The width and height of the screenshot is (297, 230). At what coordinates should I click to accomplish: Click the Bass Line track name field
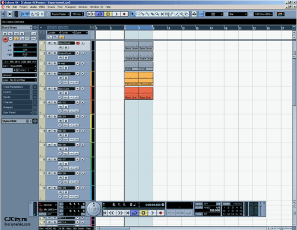click(66, 89)
